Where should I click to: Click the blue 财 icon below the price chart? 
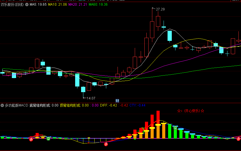tap(117, 101)
